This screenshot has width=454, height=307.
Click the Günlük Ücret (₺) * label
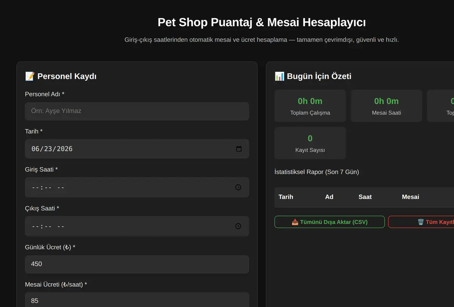click(x=50, y=247)
